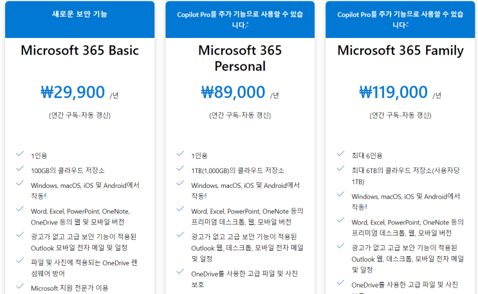Click checkmark beside 최대 6TB storage in Family
The image size is (478, 294).
click(x=340, y=170)
